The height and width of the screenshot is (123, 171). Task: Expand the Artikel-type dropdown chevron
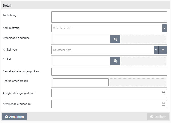pos(156,50)
